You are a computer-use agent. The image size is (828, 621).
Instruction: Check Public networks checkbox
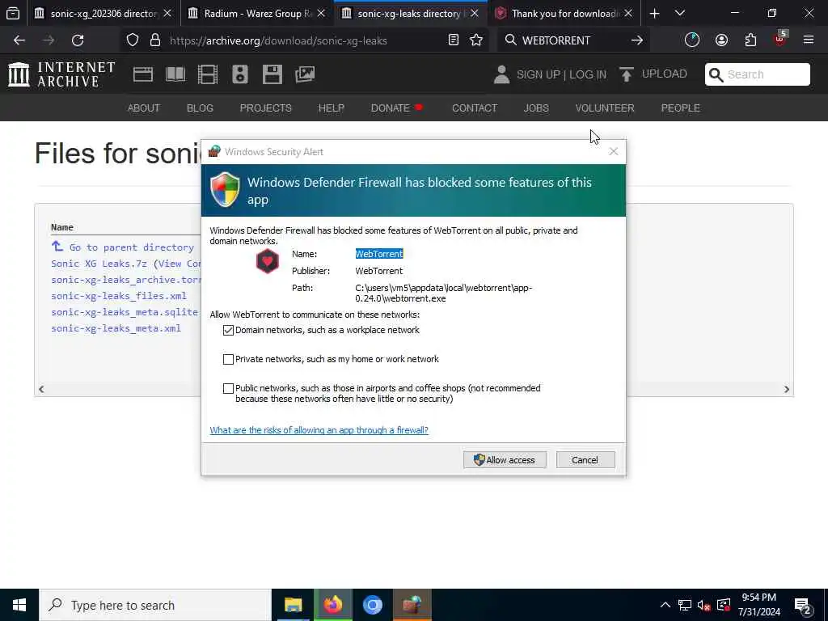[228, 388]
